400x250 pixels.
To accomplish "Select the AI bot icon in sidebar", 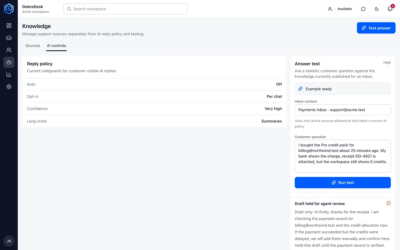I will [x=9, y=62].
